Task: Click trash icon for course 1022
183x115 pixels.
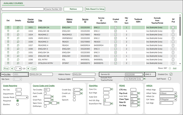Action: [8, 31]
